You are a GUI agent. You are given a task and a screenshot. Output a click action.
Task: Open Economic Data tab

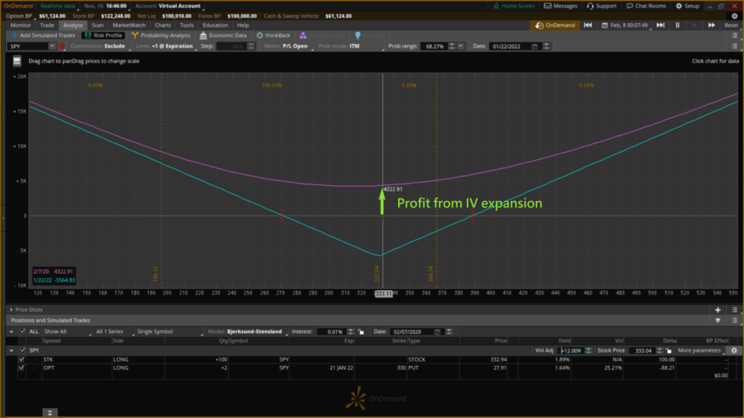tap(223, 35)
